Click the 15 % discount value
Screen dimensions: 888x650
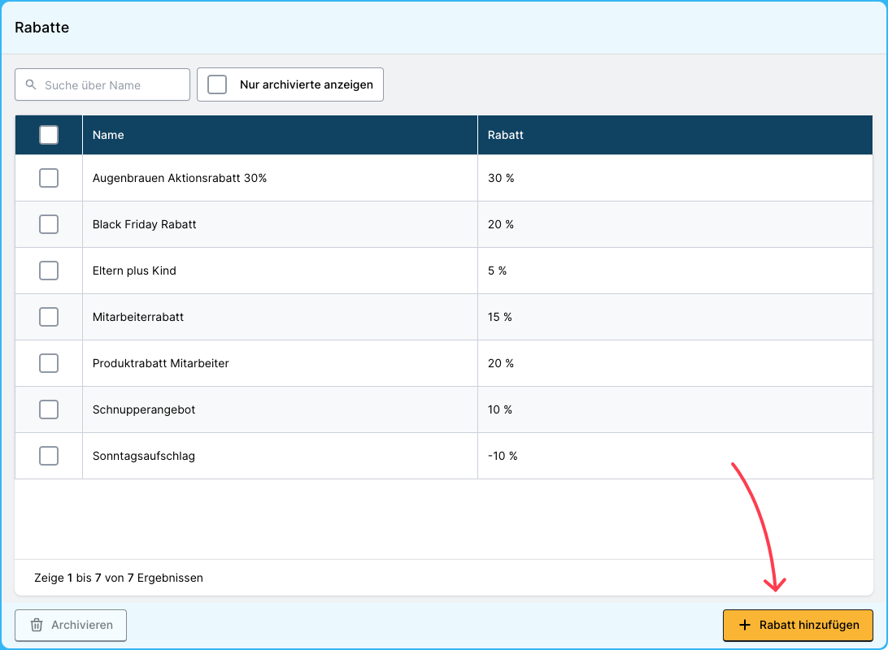coord(500,317)
